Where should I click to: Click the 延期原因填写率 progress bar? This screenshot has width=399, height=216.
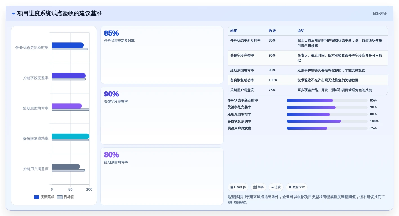point(327,114)
